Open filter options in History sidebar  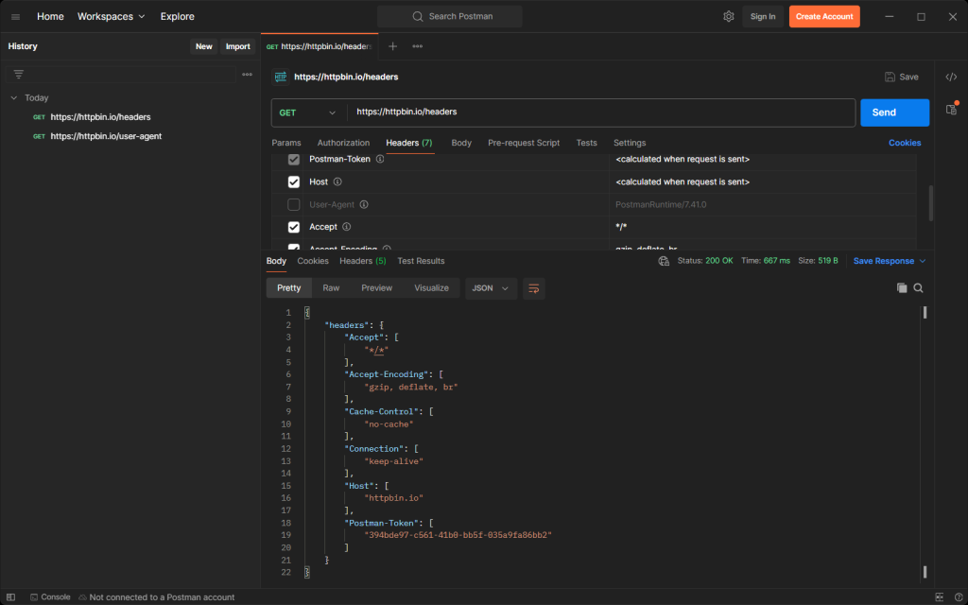[x=17, y=73]
